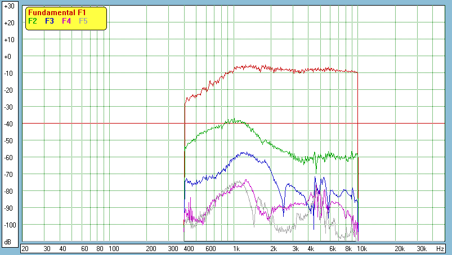Viewport: 452px width, 255px height.
Task: Click the -40 label on the dB axis
Action: (x=8, y=124)
